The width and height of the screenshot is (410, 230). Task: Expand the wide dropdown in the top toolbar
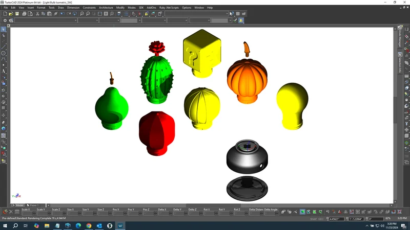tap(197, 14)
